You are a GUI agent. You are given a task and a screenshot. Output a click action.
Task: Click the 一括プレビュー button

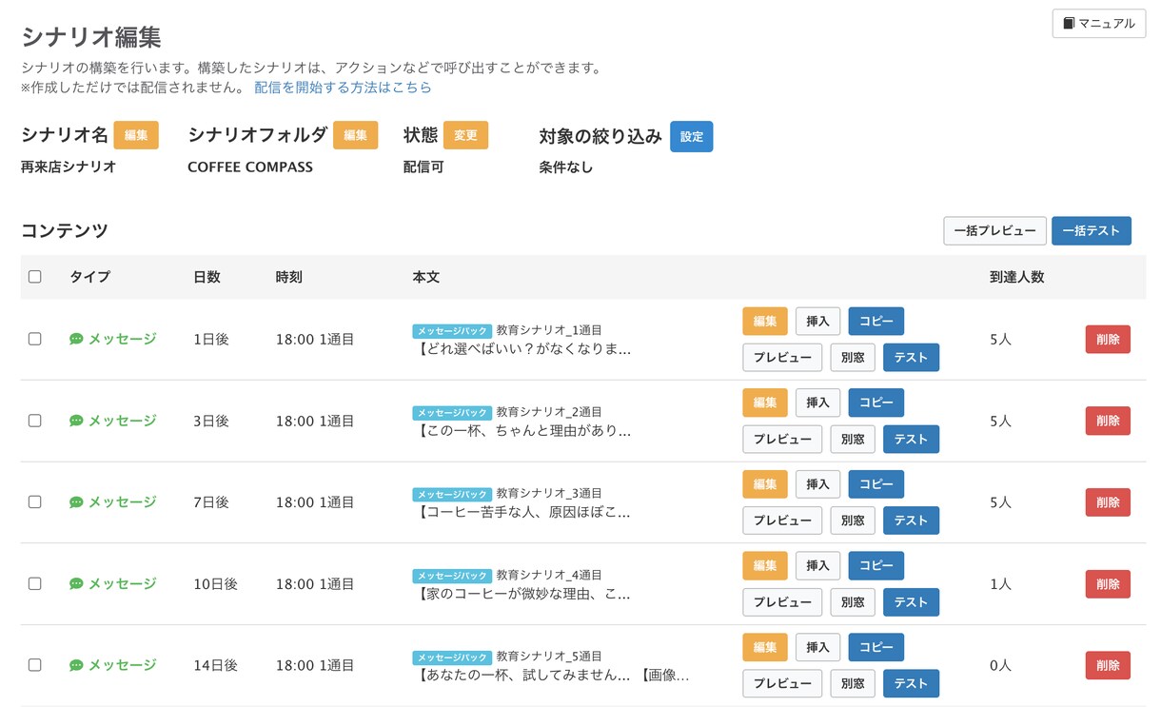994,231
